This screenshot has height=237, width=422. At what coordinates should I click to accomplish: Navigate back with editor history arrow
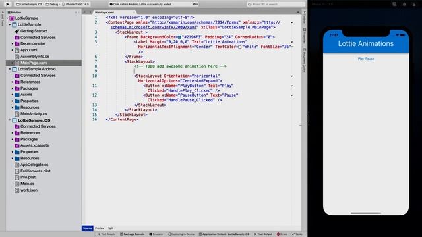85,12
